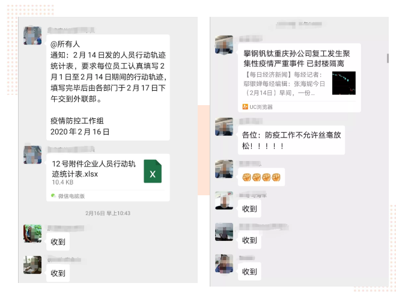The height and width of the screenshot is (292, 396).
Task: Tap the last 收到 reply in left chat
Action: (58, 273)
